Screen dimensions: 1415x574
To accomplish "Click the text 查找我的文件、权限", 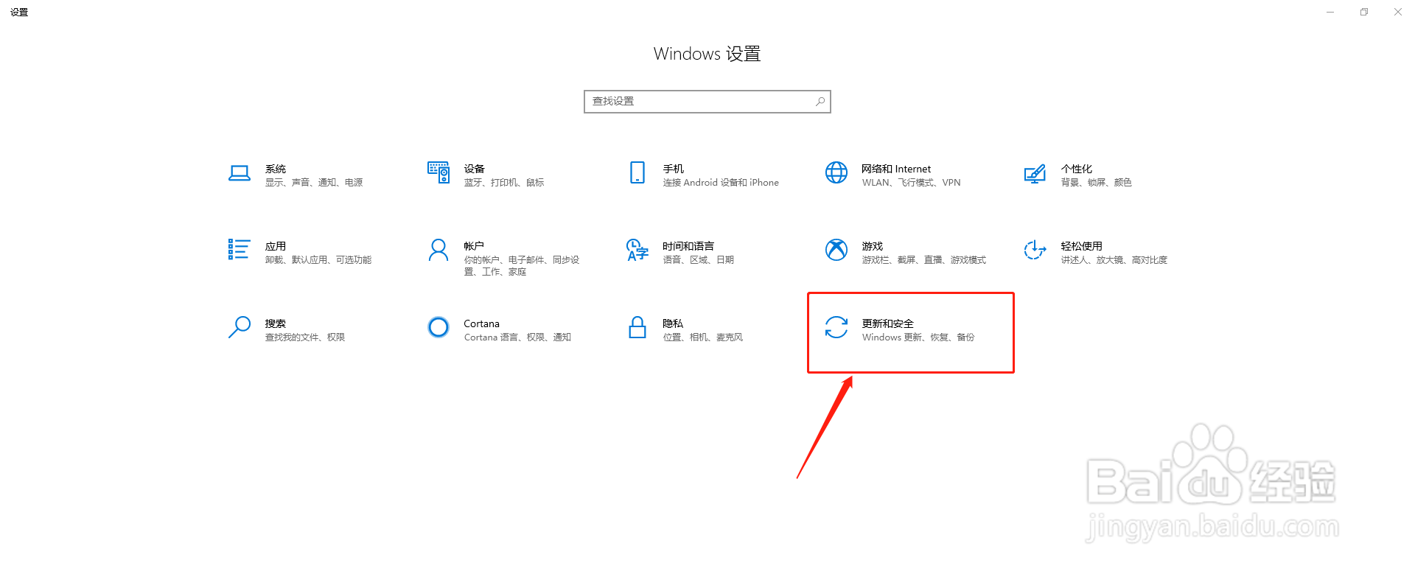I will tap(305, 337).
